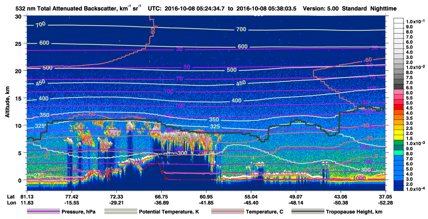Click latitude value 60.95
The height and width of the screenshot is (219, 428).
(x=206, y=196)
